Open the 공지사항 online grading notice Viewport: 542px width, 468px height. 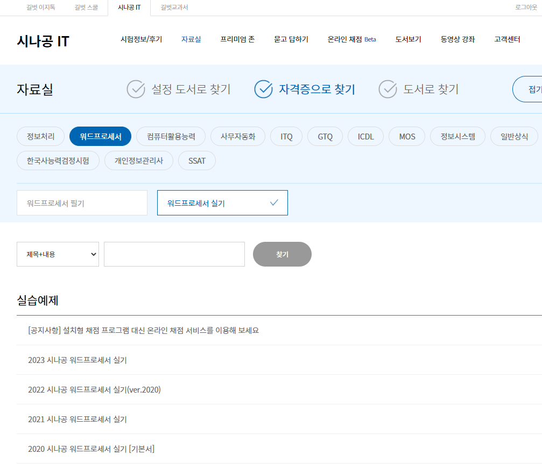143,330
